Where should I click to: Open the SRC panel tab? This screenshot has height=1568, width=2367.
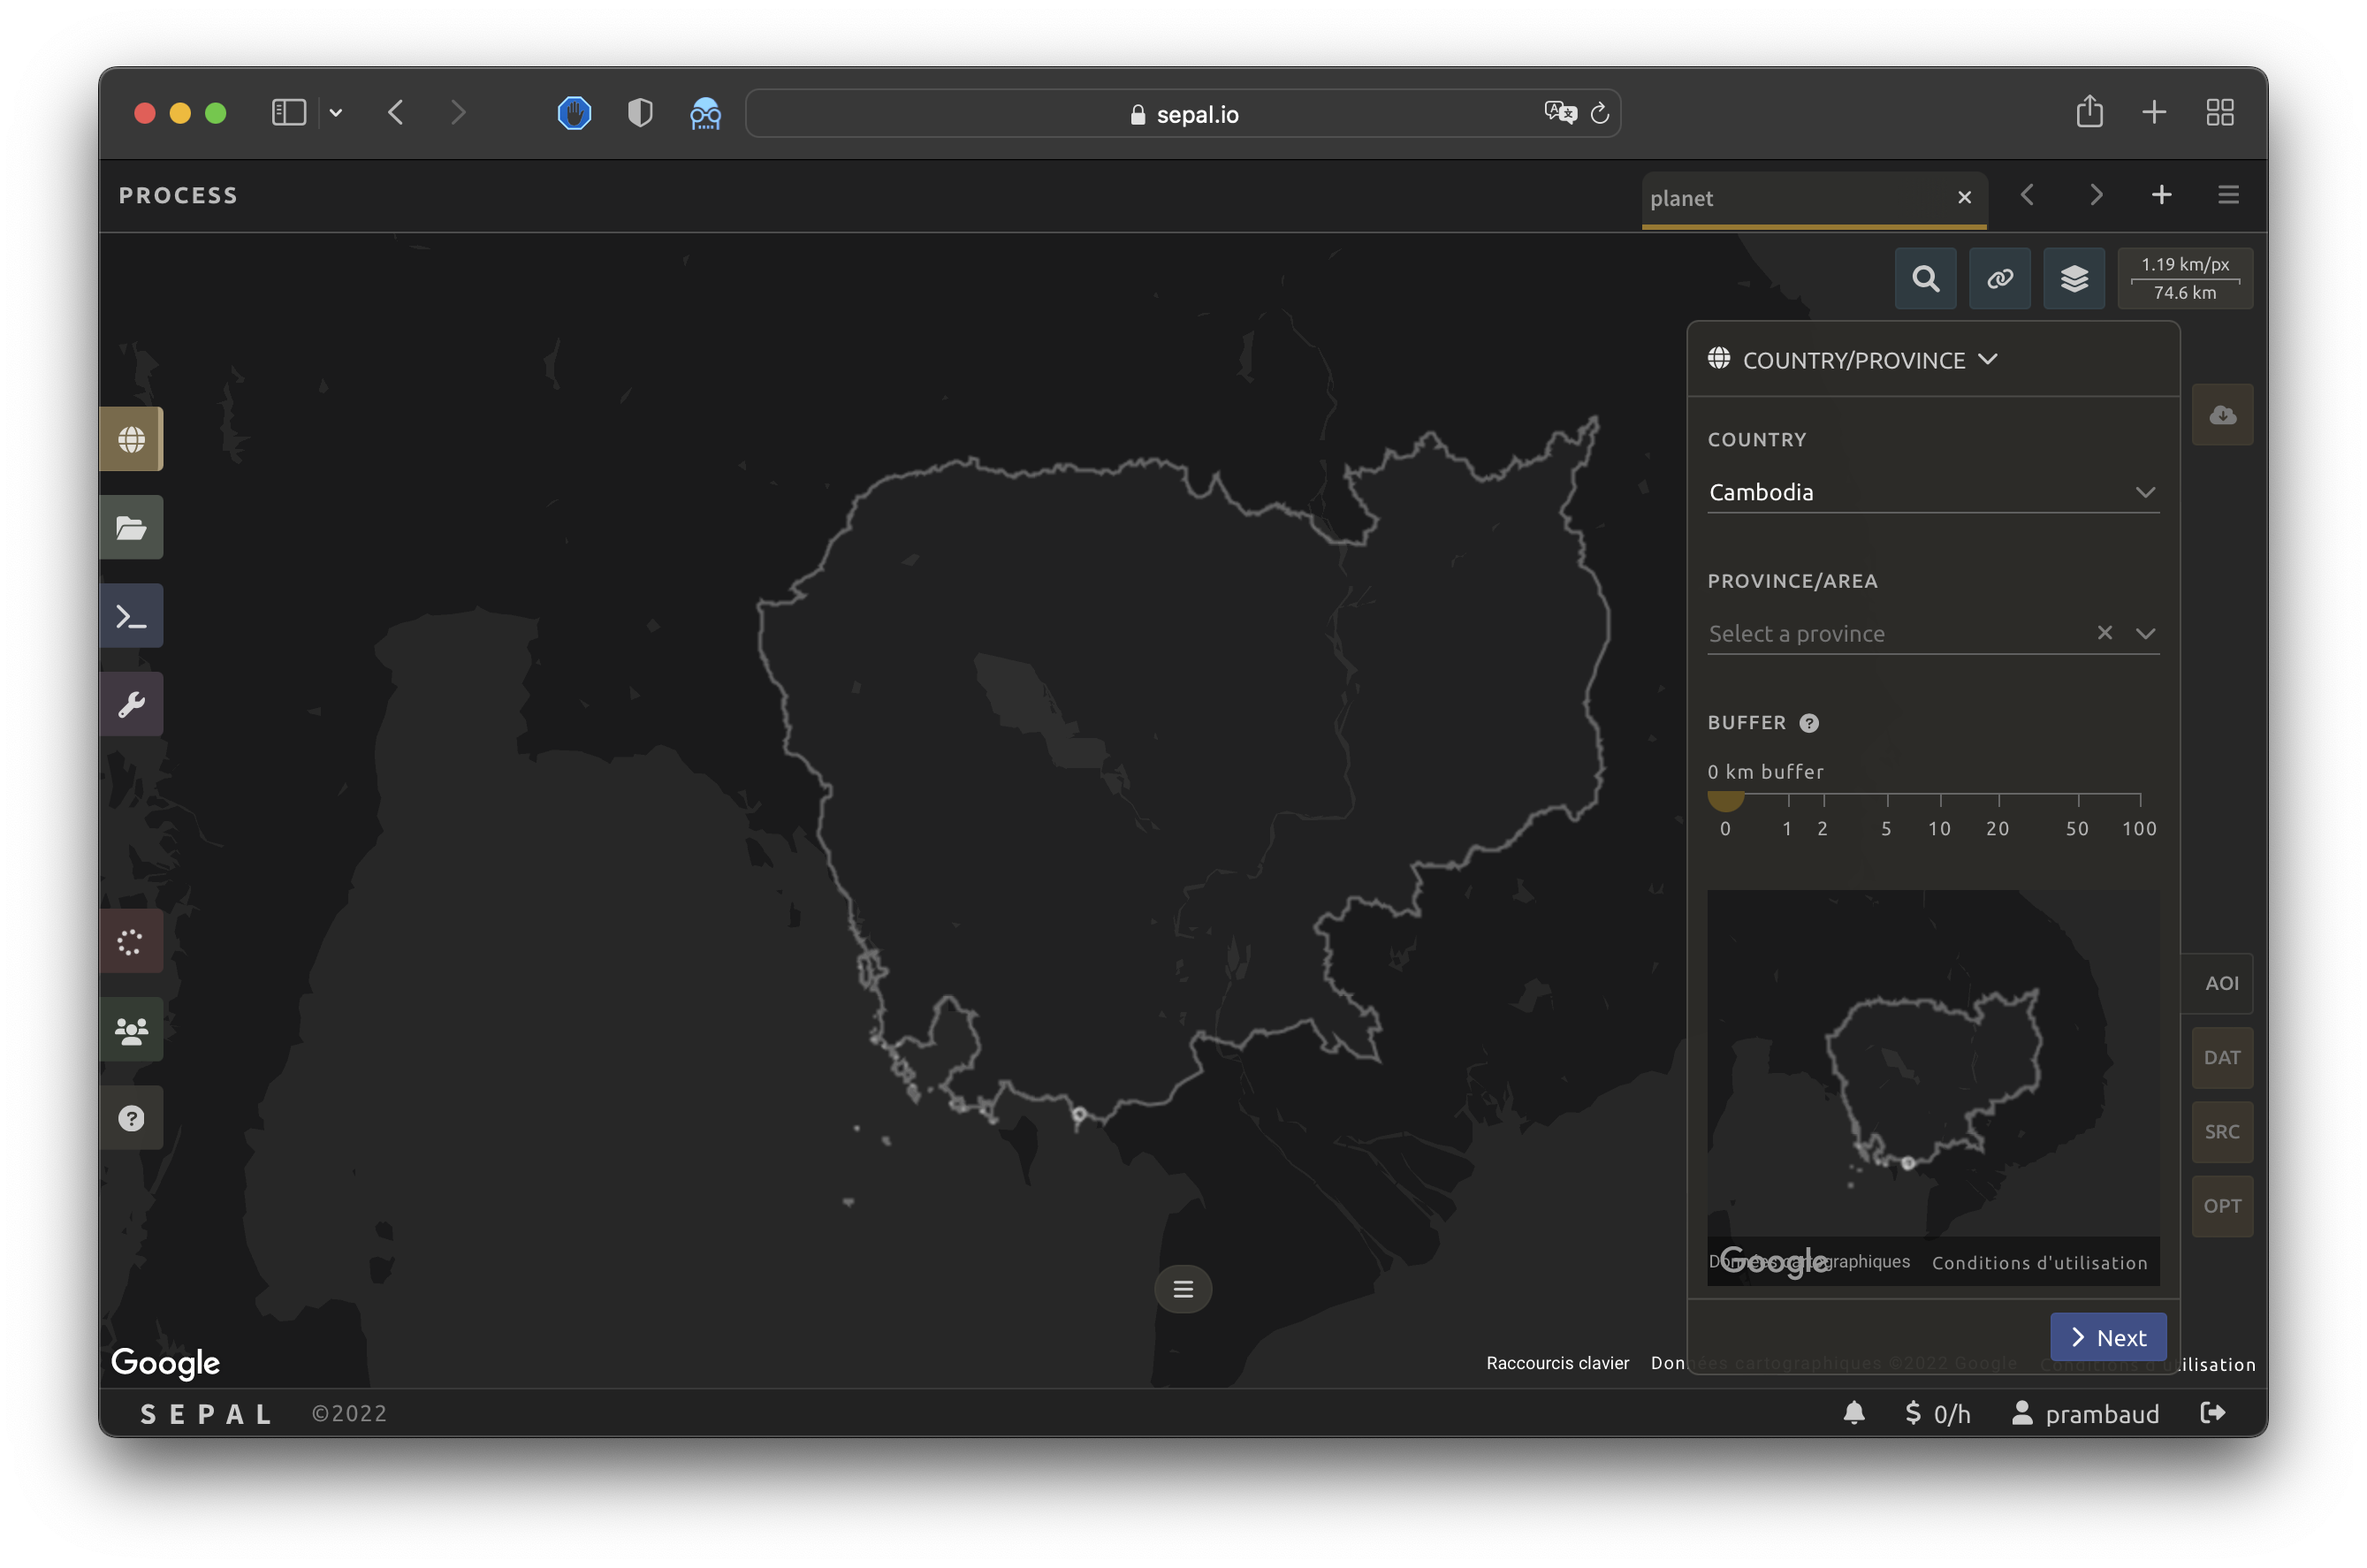pos(2221,1132)
